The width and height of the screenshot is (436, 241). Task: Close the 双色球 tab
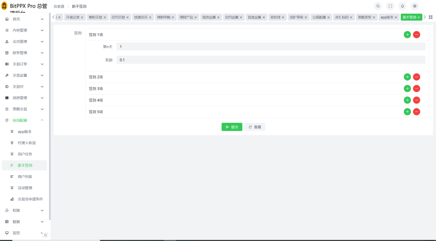click(283, 17)
